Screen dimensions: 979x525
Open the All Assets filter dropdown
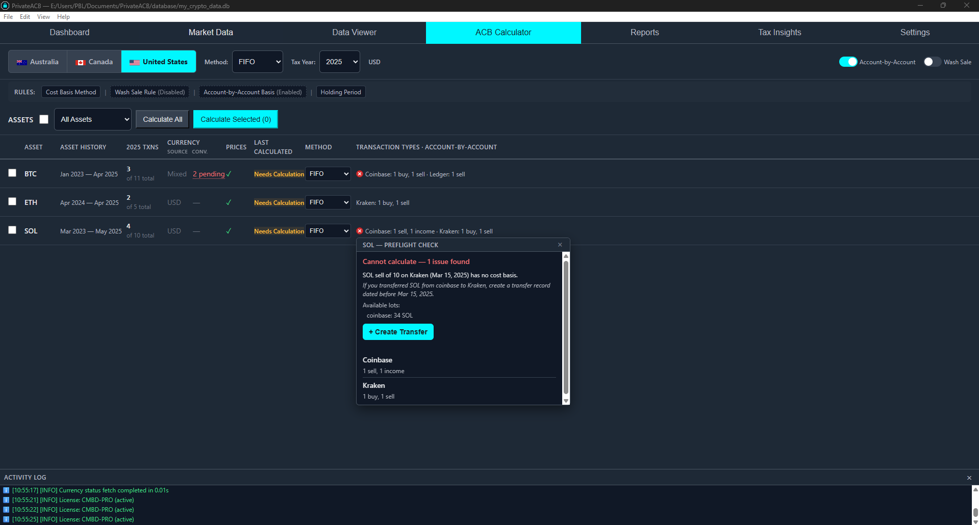92,119
